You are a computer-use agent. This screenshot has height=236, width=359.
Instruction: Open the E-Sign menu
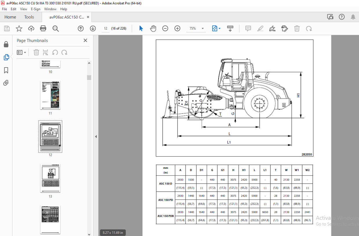point(35,9)
